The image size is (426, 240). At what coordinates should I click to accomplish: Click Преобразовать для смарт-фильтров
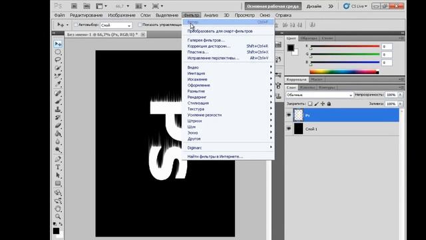click(220, 31)
